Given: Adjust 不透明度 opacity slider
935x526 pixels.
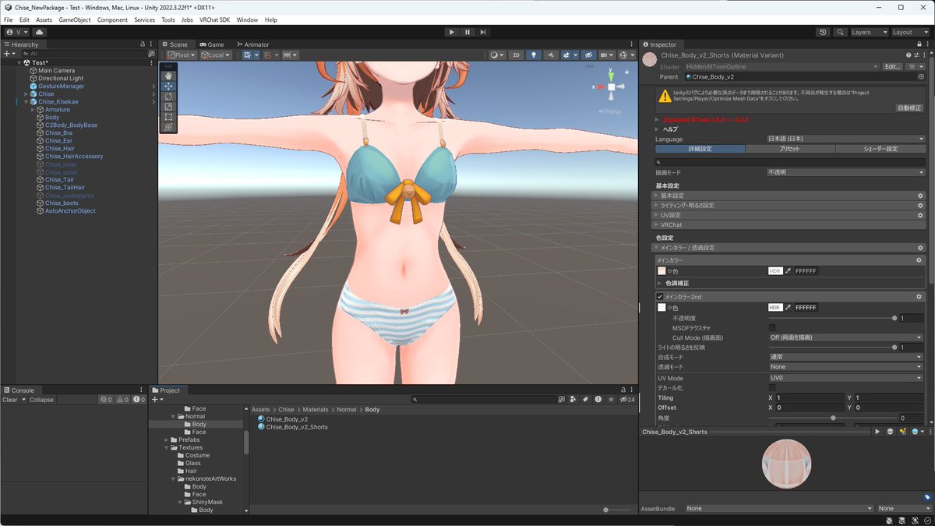Looking at the screenshot, I should click(832, 318).
